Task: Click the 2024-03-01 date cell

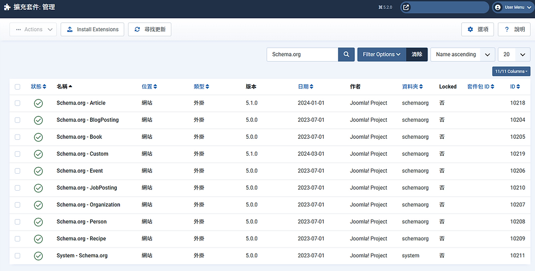Action: [x=311, y=154]
